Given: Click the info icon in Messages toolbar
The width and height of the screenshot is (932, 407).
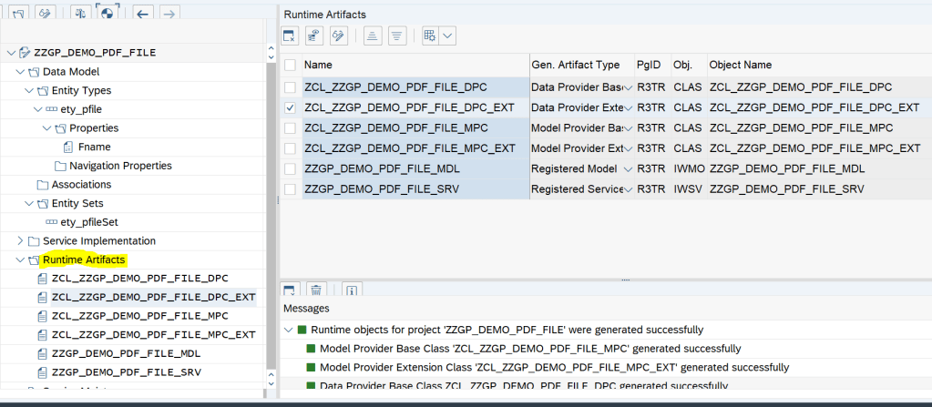Looking at the screenshot, I should click(x=351, y=290).
